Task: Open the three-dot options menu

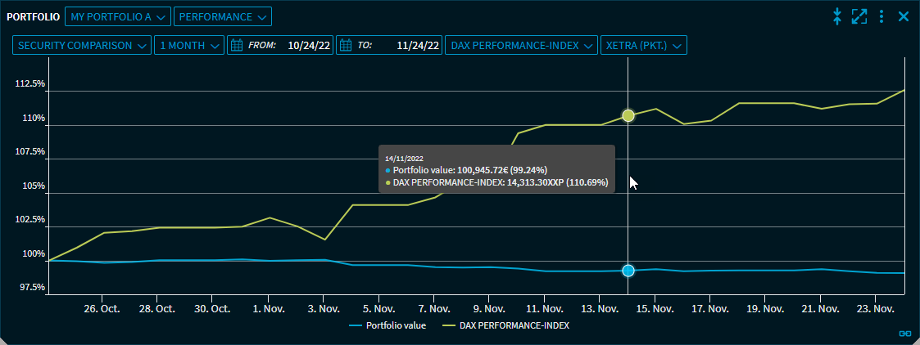Action: (x=881, y=16)
